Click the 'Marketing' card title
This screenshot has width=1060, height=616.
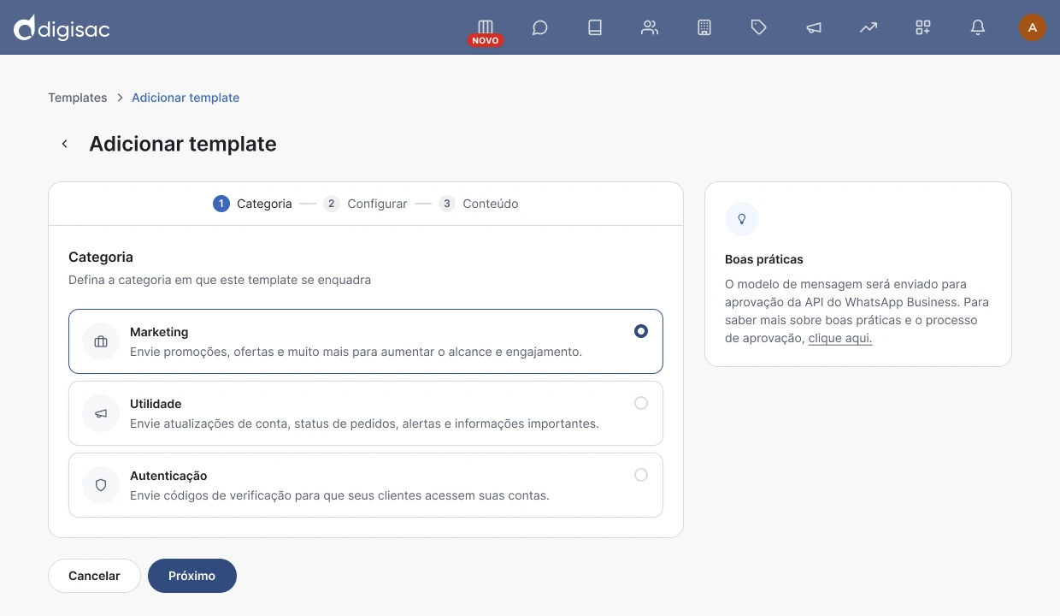click(159, 332)
